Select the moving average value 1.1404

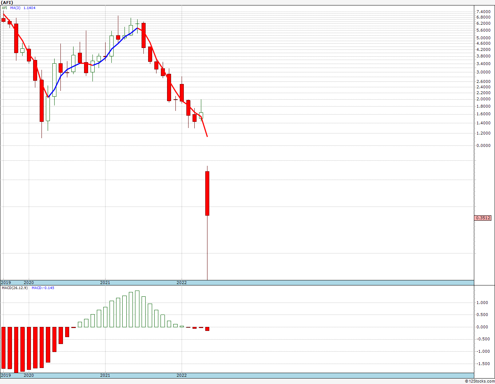(x=29, y=8)
